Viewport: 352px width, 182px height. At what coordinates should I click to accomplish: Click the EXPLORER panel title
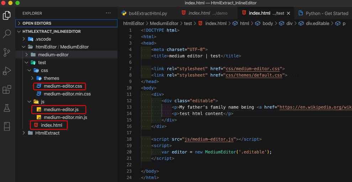[x=32, y=13]
